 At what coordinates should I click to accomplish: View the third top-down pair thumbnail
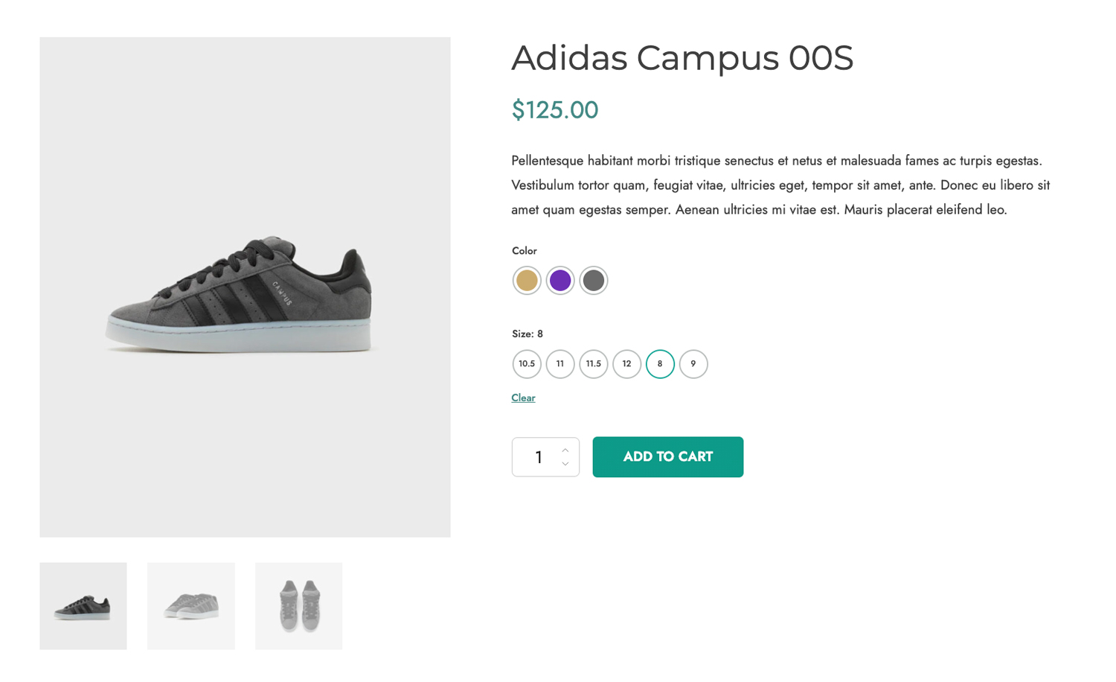coord(299,606)
